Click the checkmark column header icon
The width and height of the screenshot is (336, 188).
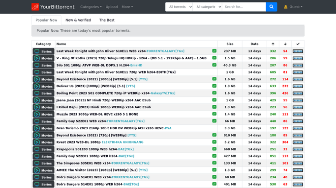coord(298,44)
